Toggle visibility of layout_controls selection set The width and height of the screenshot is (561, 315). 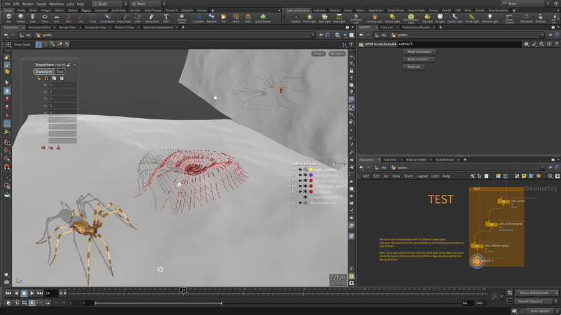coord(294,175)
